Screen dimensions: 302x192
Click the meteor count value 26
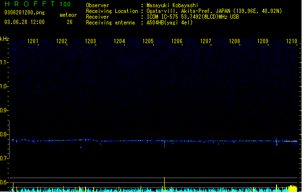[x=70, y=22]
